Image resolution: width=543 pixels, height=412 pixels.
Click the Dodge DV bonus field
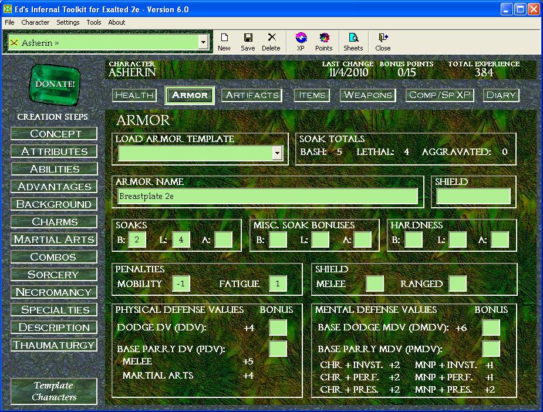(278, 327)
